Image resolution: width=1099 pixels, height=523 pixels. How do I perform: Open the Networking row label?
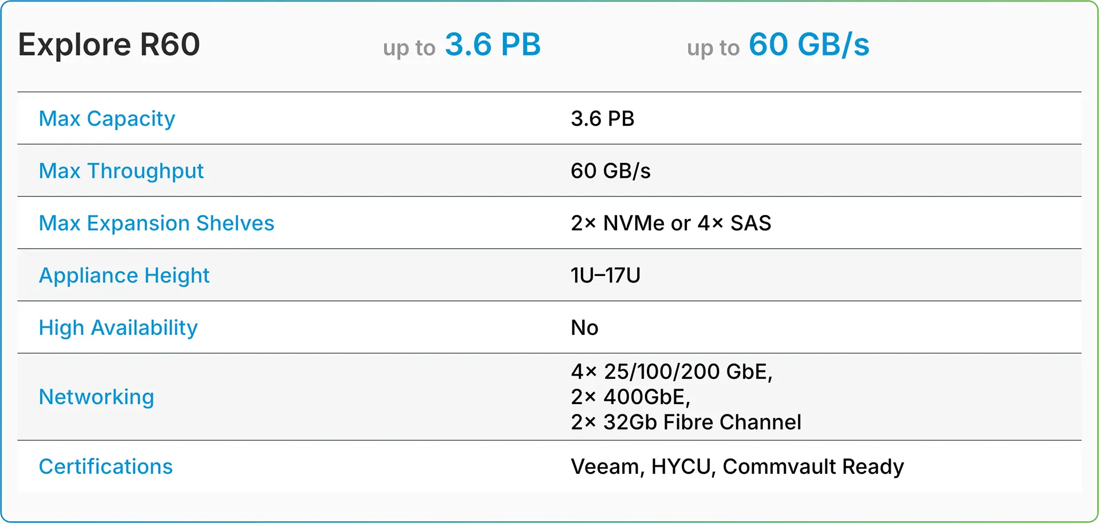click(x=96, y=397)
